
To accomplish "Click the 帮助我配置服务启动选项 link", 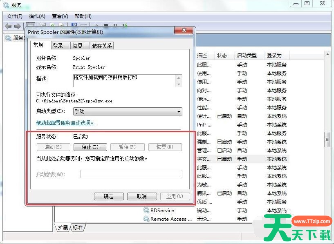I will coord(65,122).
